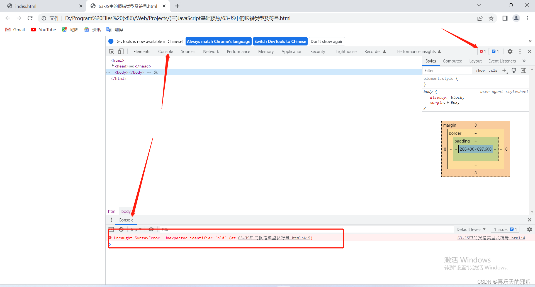
Task: Add new style rule plus icon
Action: point(504,71)
